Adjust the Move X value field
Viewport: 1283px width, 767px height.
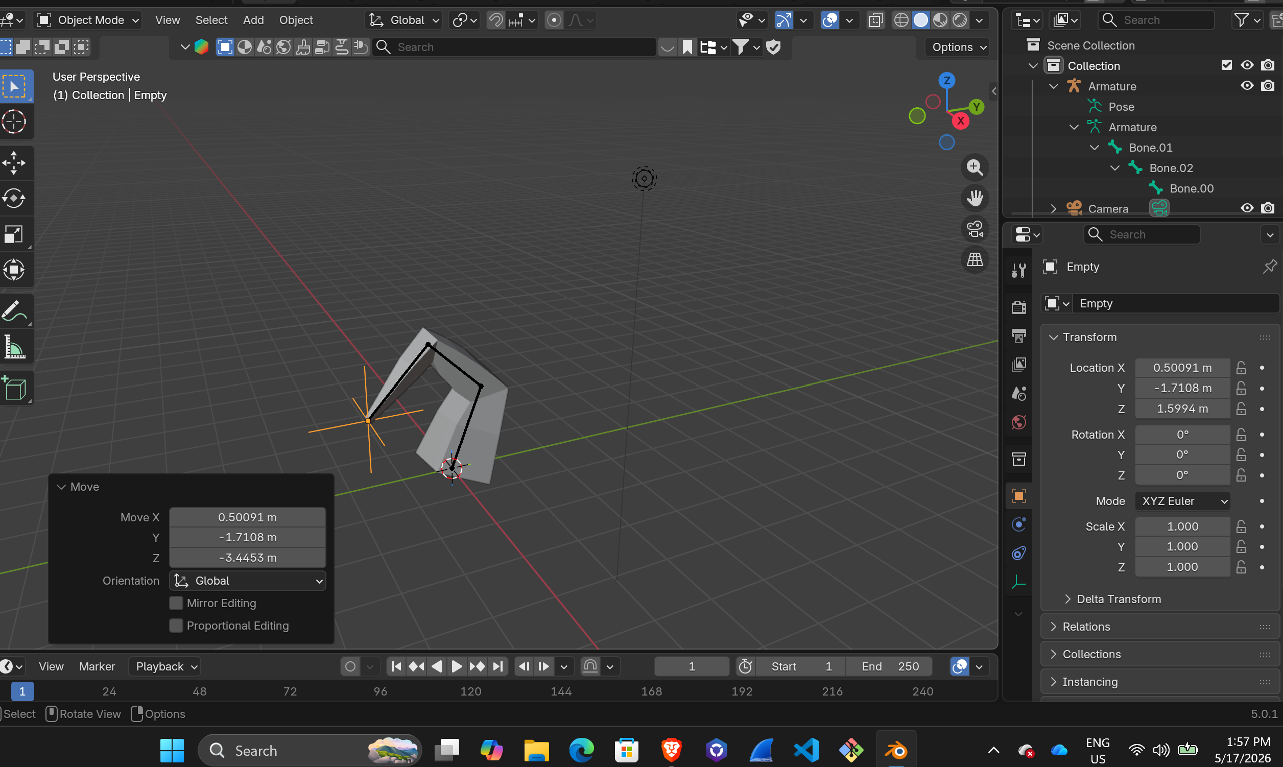pos(248,517)
